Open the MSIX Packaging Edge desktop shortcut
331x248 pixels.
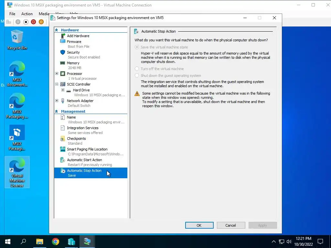[17, 106]
